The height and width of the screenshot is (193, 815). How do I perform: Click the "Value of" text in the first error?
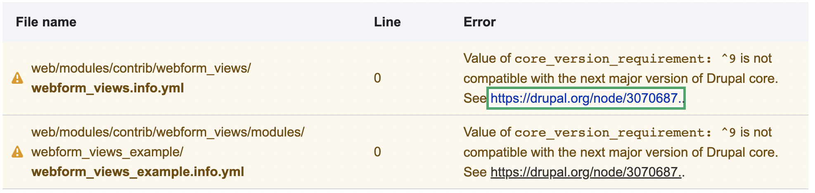487,59
